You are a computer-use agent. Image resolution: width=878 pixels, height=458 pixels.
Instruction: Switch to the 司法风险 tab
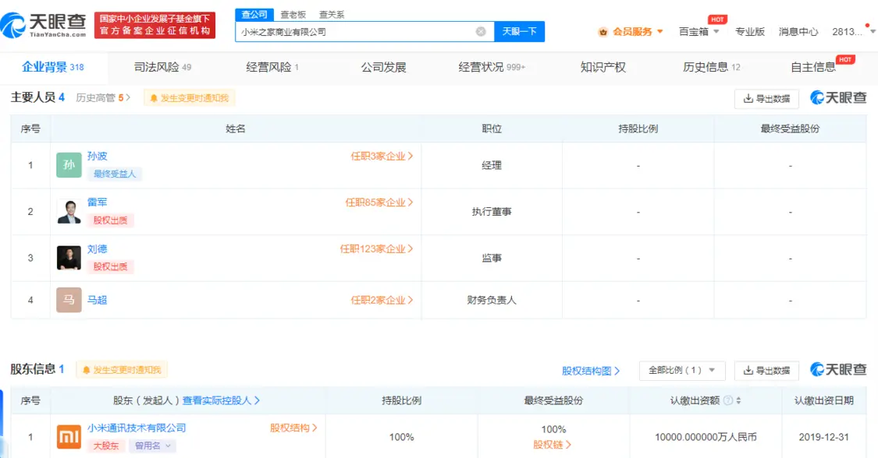pos(162,67)
